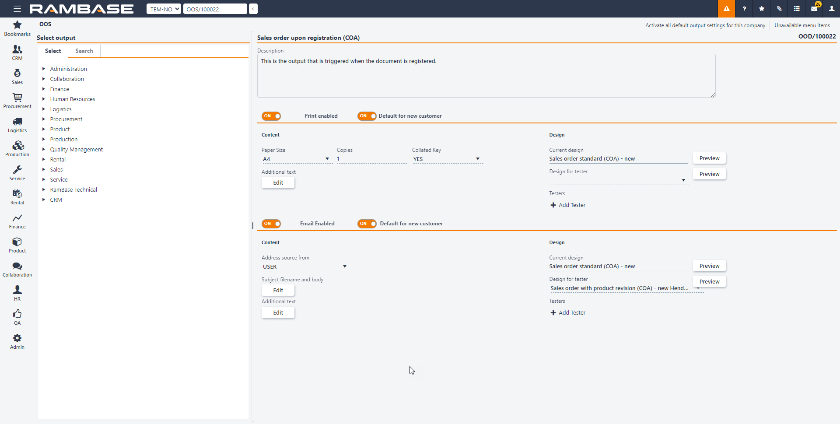Open the help question mark icon

click(x=744, y=9)
